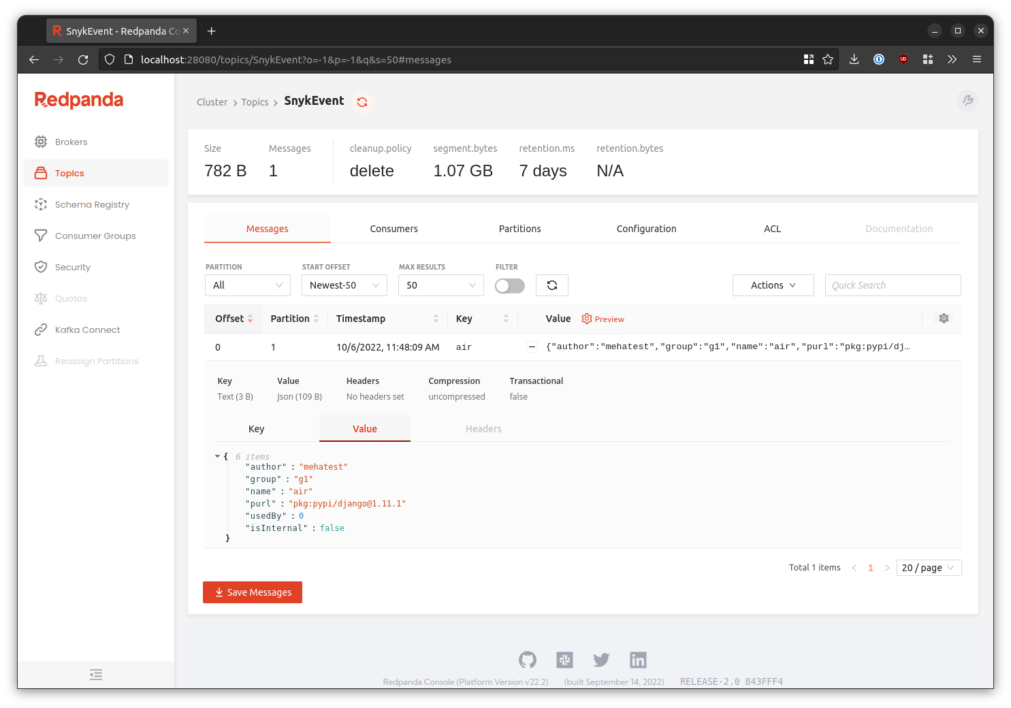Click previous page arrow in pagination
Image resolution: width=1011 pixels, height=708 pixels.
(854, 568)
